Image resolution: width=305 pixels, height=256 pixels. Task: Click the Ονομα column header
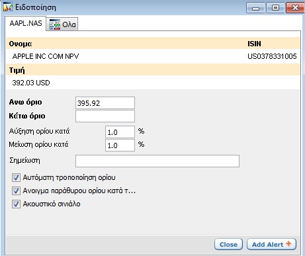pyautogui.click(x=21, y=44)
